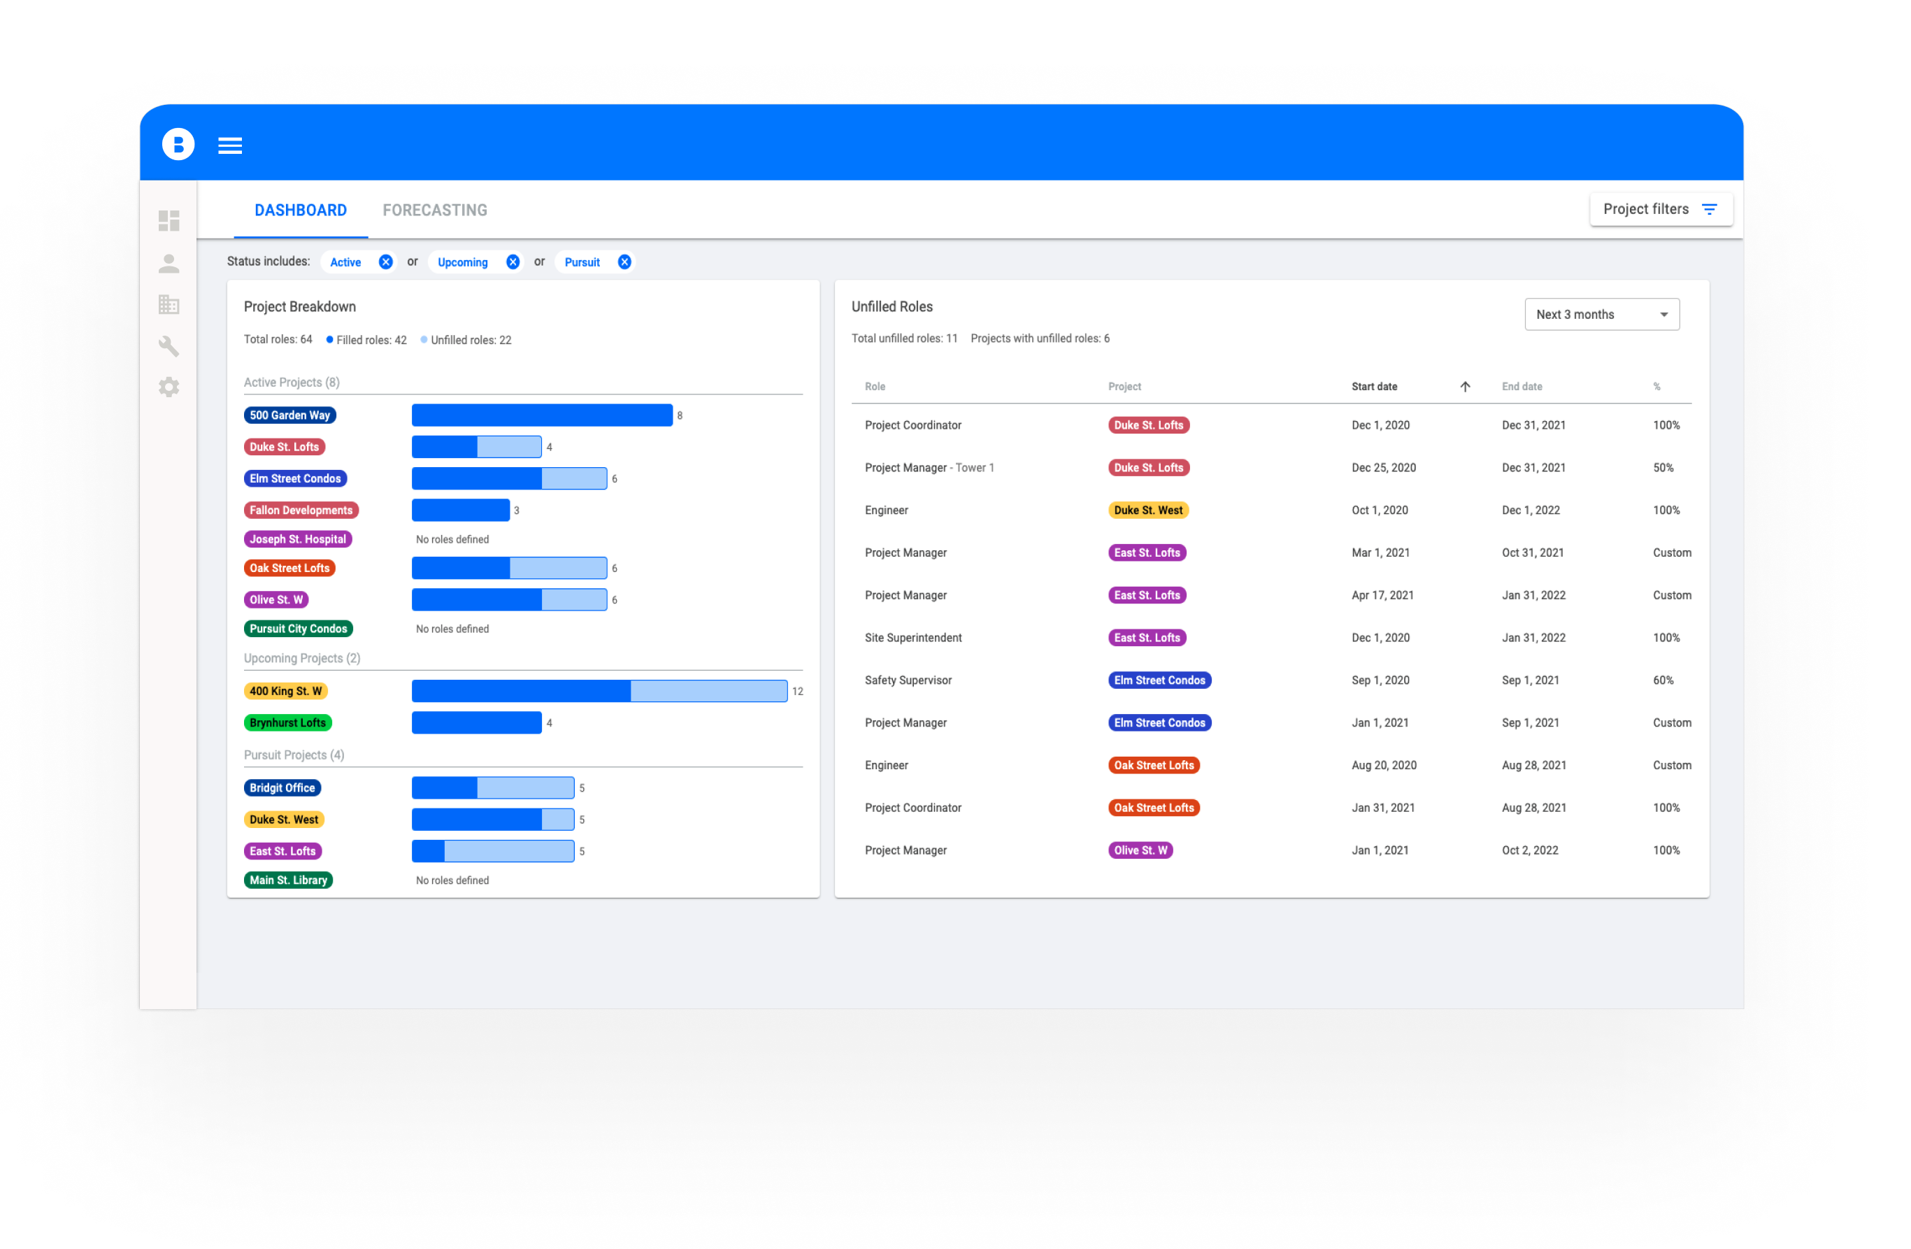Open the Projects building icon in sidebar

click(169, 304)
